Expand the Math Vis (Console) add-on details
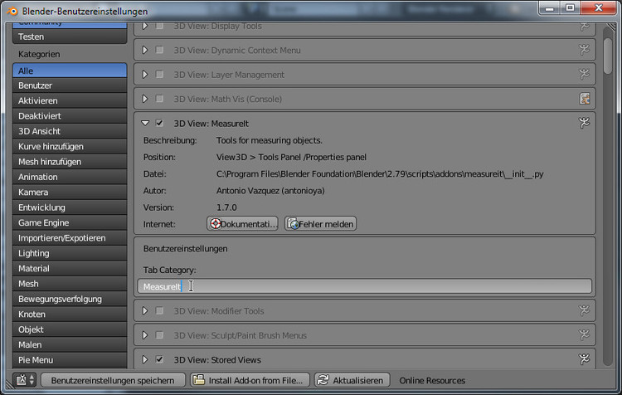622x395 pixels. 145,99
